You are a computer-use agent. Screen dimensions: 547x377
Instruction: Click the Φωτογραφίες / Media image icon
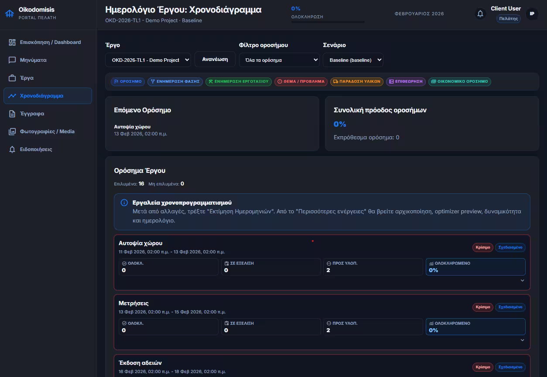pos(12,131)
